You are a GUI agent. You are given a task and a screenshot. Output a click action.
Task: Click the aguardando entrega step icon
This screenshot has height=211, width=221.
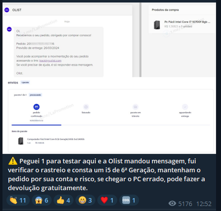[185, 107]
